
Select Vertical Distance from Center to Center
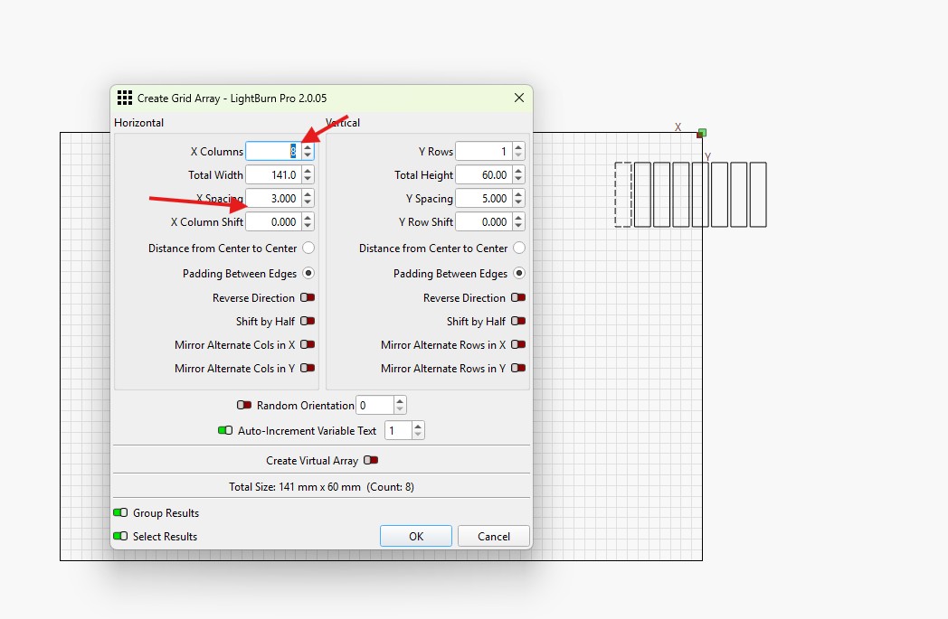coord(518,248)
